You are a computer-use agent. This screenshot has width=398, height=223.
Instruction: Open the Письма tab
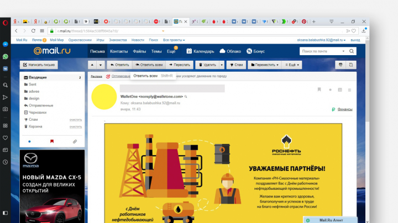pyautogui.click(x=97, y=51)
